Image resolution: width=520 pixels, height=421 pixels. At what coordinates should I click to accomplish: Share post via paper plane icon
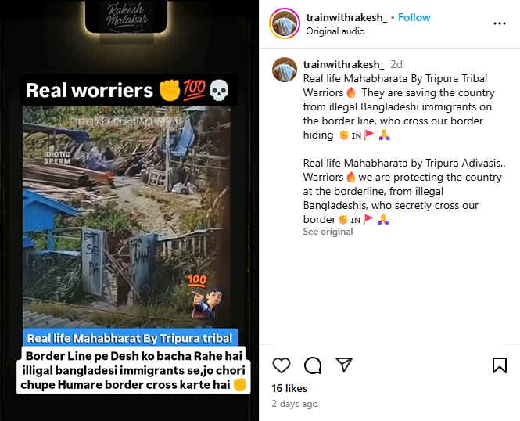(344, 365)
